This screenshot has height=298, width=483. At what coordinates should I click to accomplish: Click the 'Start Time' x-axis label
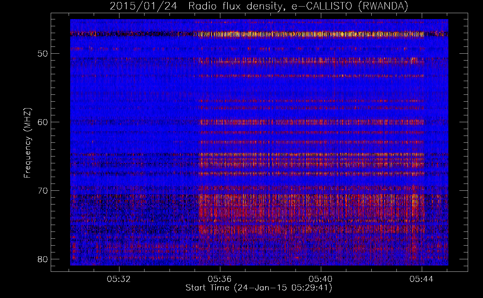(259, 288)
